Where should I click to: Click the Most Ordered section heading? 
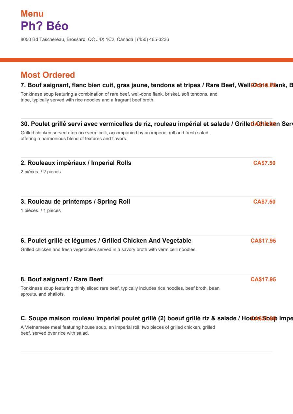tap(48, 75)
